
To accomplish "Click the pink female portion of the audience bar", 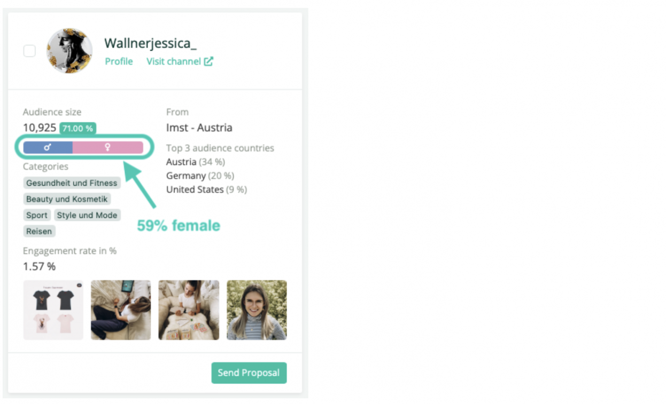I will point(107,148).
